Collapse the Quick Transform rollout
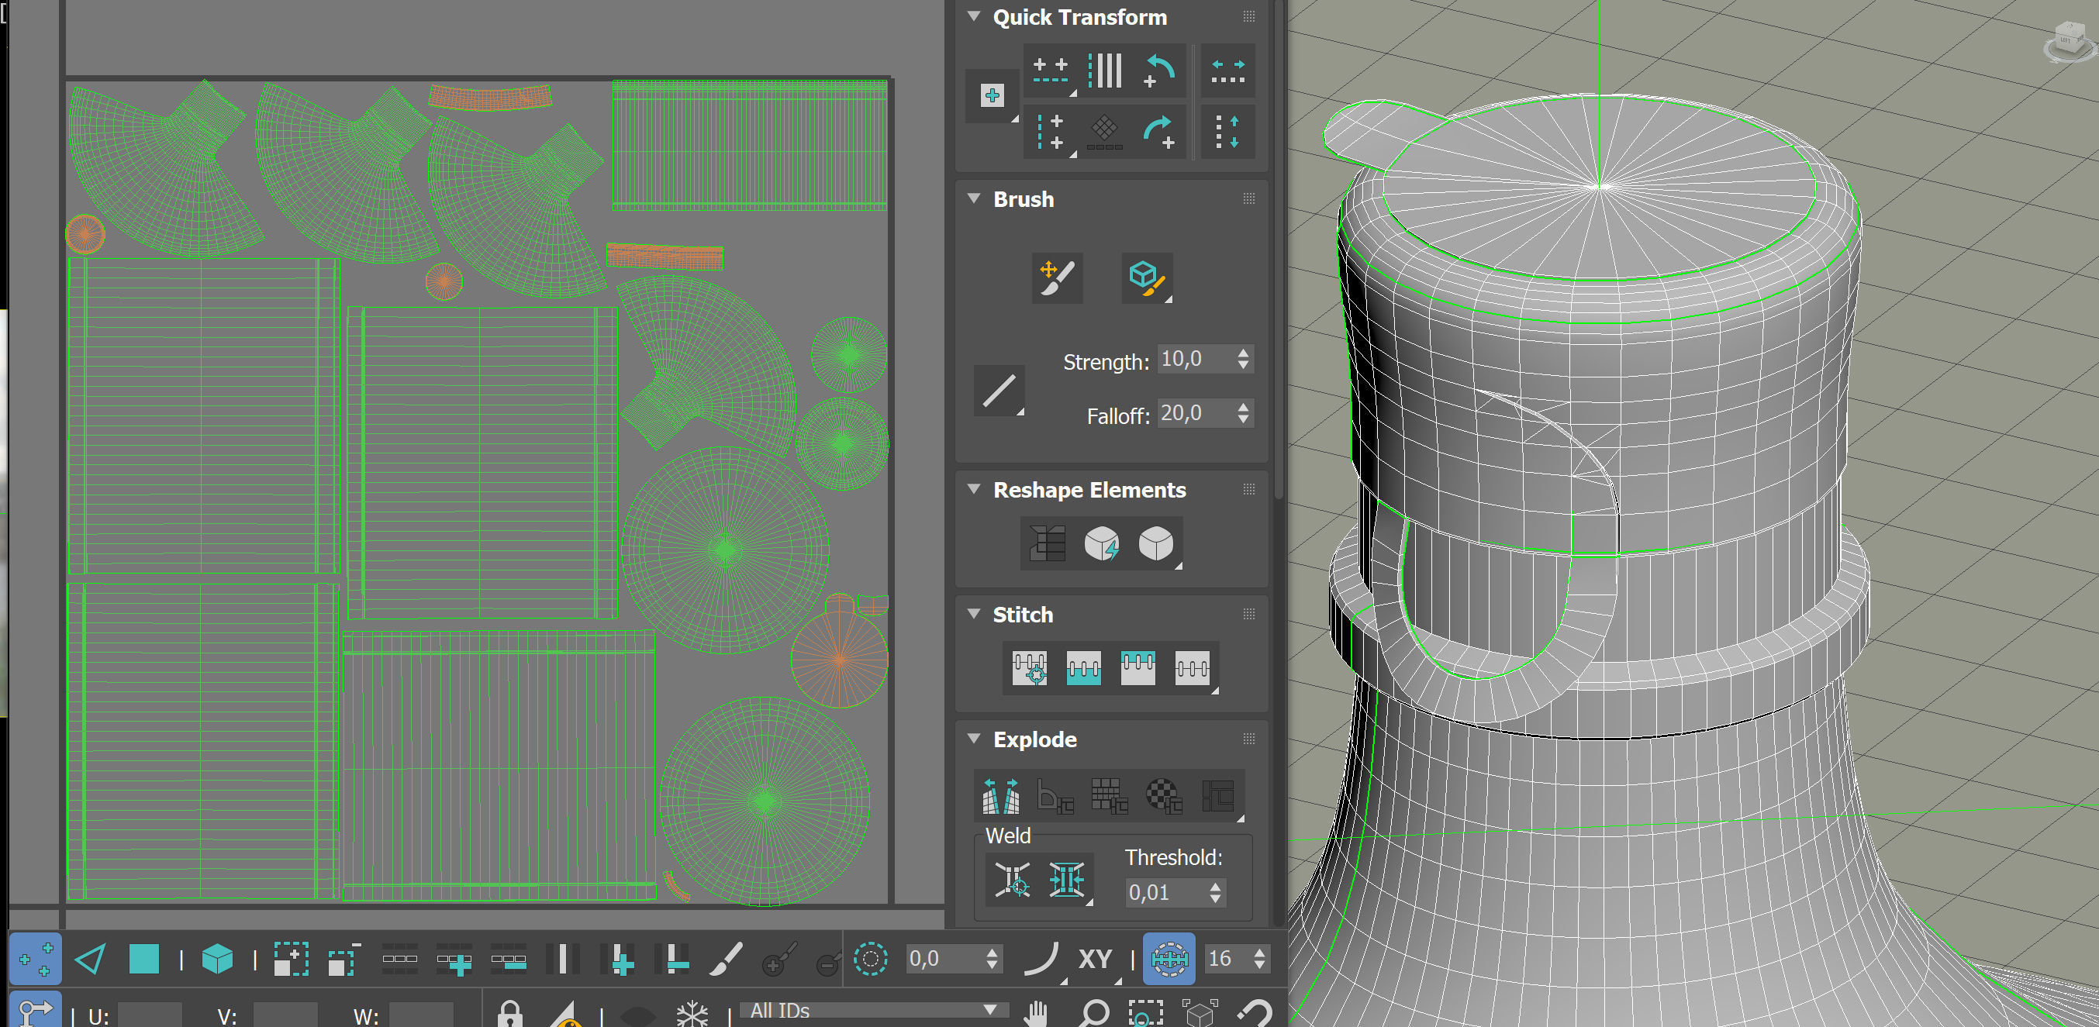 pyautogui.click(x=974, y=16)
